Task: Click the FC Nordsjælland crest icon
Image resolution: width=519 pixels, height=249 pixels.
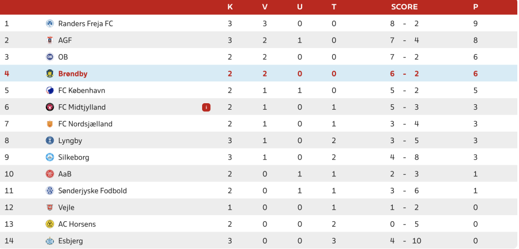Action: pos(50,124)
